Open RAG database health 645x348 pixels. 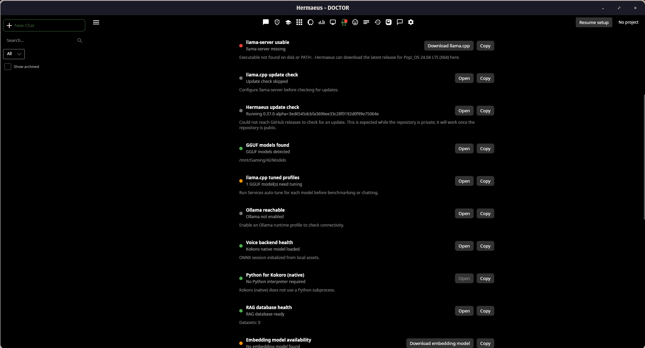464,311
